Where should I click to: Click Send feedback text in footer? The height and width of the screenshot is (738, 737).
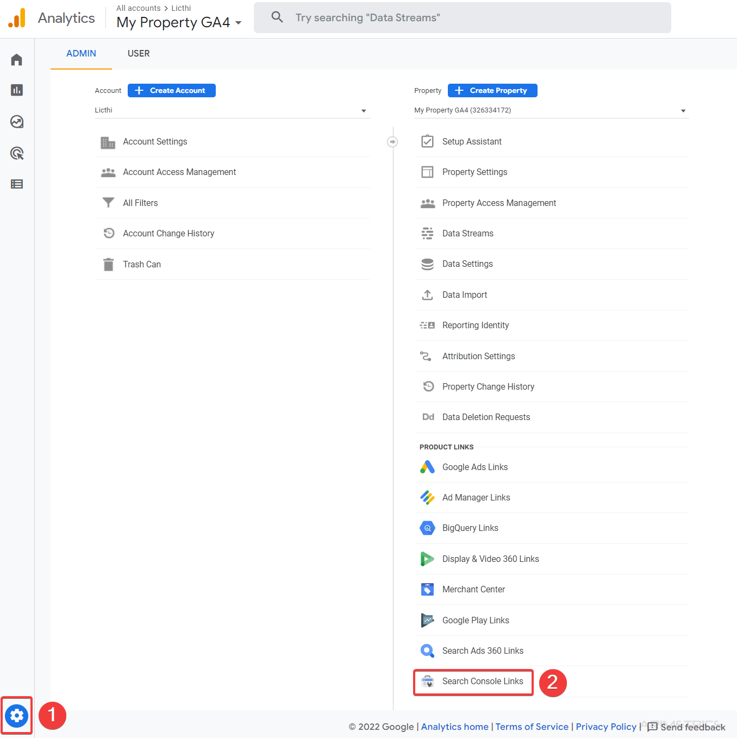pyautogui.click(x=693, y=727)
